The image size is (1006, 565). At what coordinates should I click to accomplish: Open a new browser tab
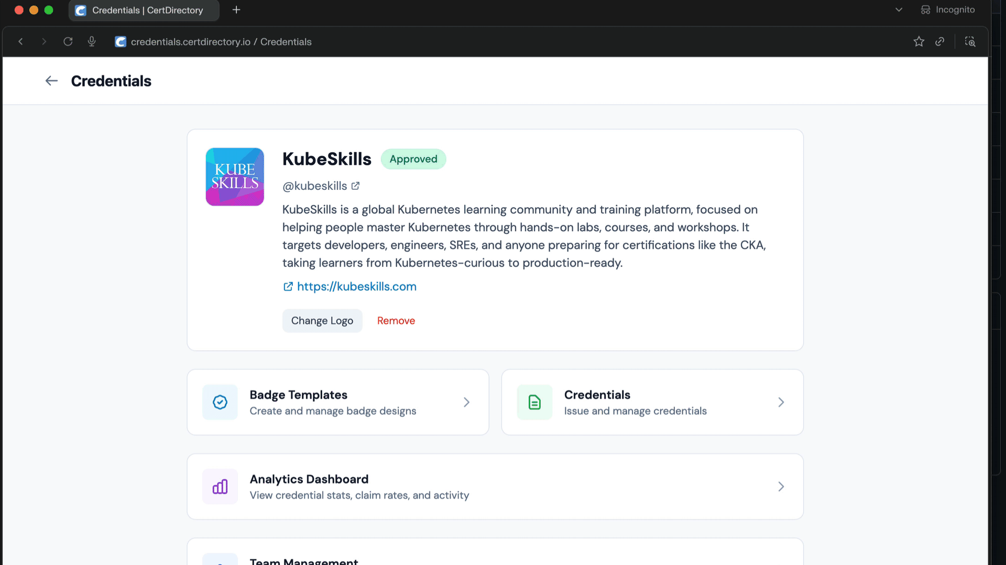click(236, 10)
